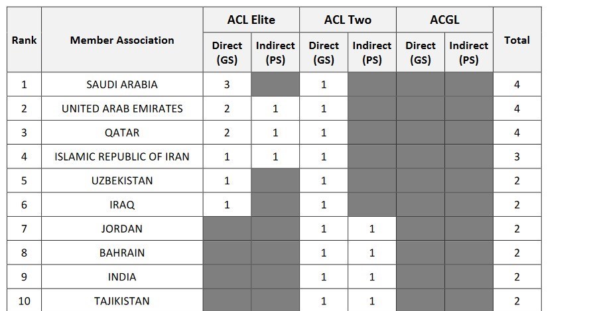Click Saudi Arabia's ACL Elite direct value 3
This screenshot has height=311, width=591.
(x=227, y=85)
